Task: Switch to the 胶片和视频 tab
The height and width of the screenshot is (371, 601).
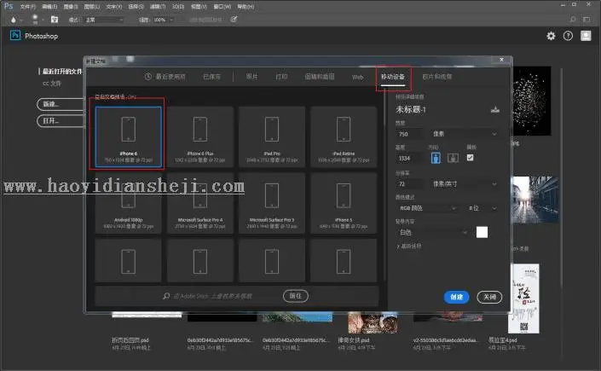Action: coord(437,77)
